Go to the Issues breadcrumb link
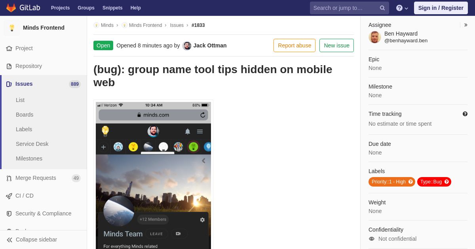The width and height of the screenshot is (475, 249). tap(177, 25)
